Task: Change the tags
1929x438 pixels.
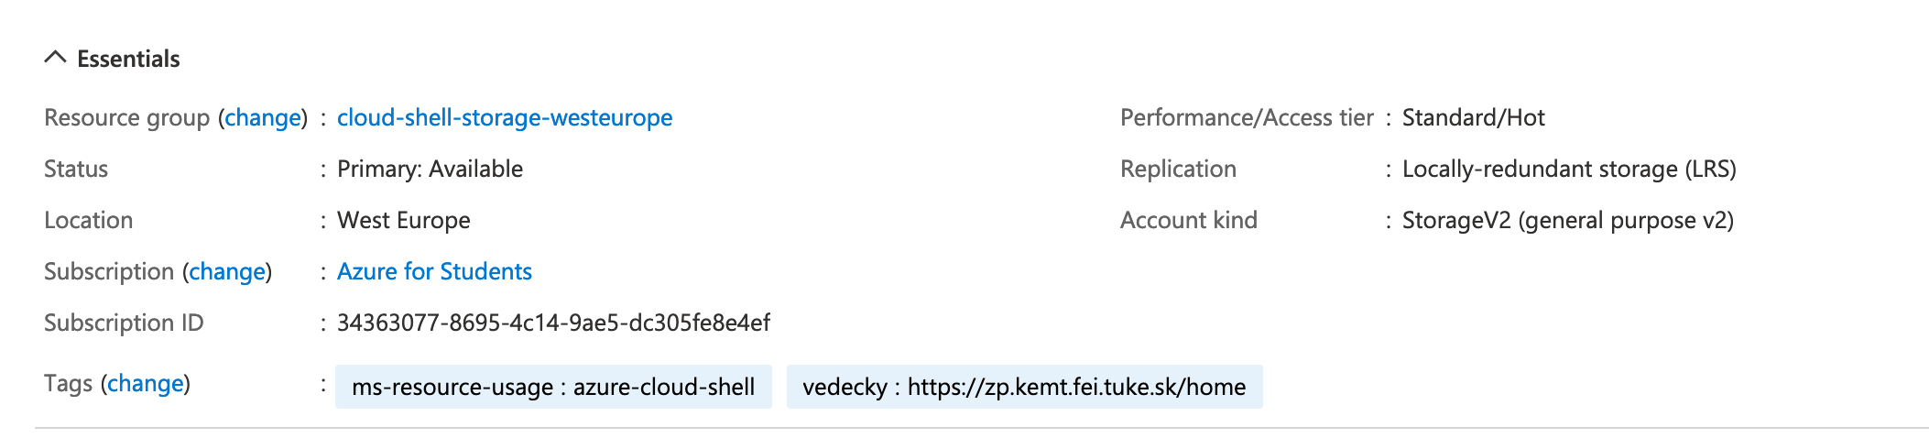Action: [146, 384]
